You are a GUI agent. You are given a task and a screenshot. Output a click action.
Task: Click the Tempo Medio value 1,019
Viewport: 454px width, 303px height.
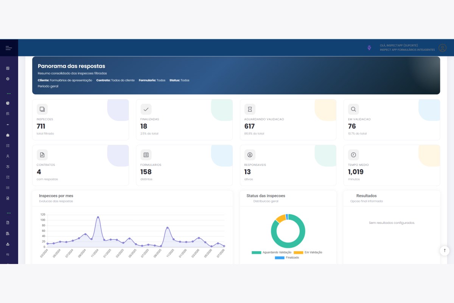(356, 172)
